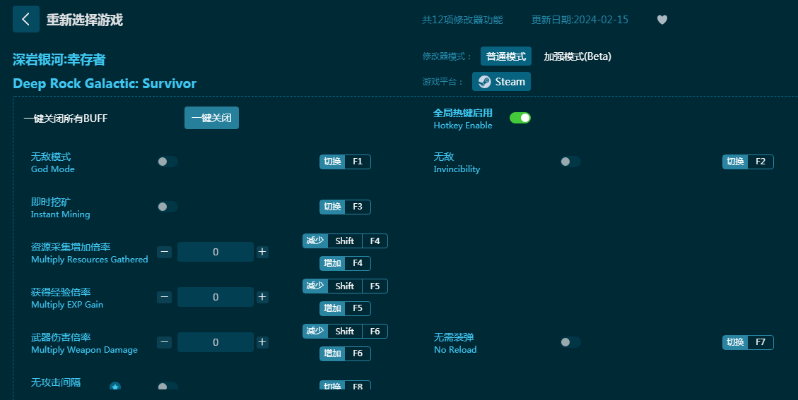
Task: Click the star icon beside 无攻击间隔
Action: (x=115, y=387)
